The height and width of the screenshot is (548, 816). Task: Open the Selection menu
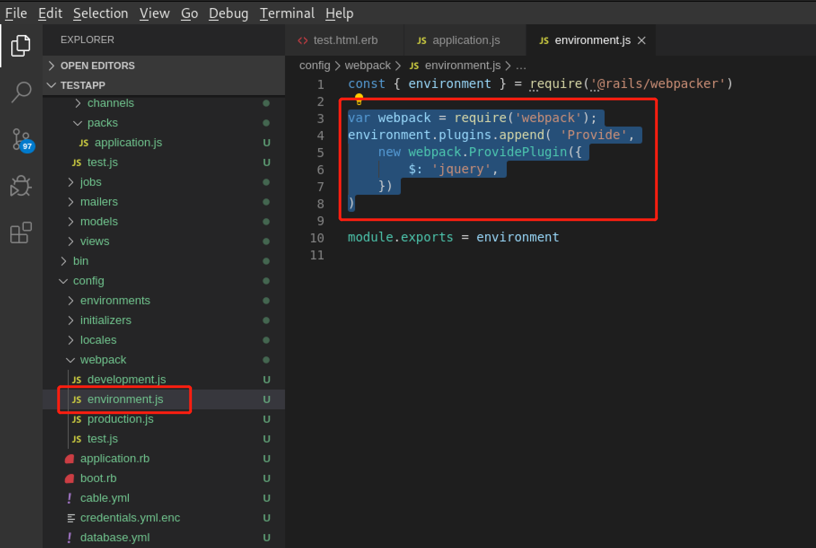tap(101, 13)
